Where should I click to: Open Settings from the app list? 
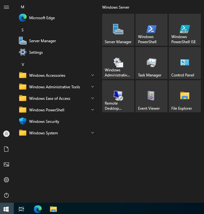click(56, 52)
